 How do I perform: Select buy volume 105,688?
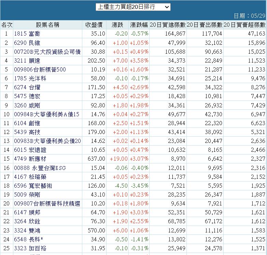[x=175, y=52]
